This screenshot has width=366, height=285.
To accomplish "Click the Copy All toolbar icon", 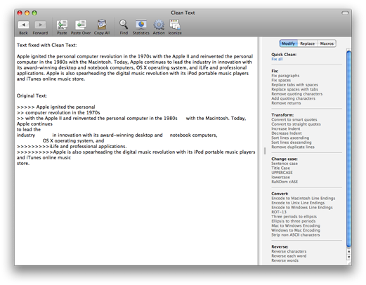I will pyautogui.click(x=102, y=25).
